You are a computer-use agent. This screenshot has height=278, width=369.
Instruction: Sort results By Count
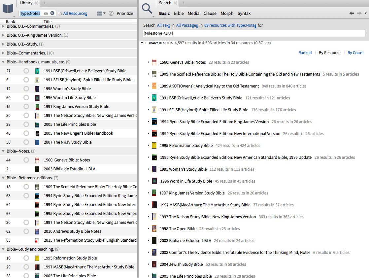click(355, 53)
